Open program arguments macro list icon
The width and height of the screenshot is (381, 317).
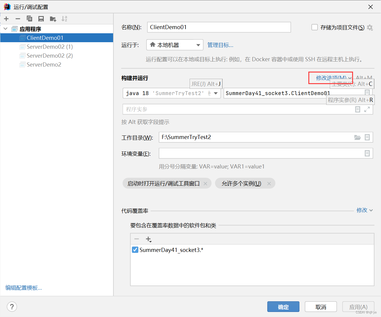(x=358, y=109)
